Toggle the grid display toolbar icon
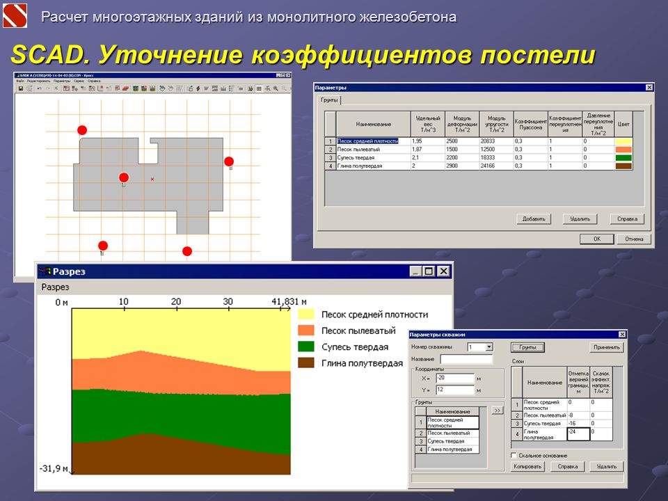Image resolution: width=668 pixels, height=501 pixels. (x=259, y=88)
